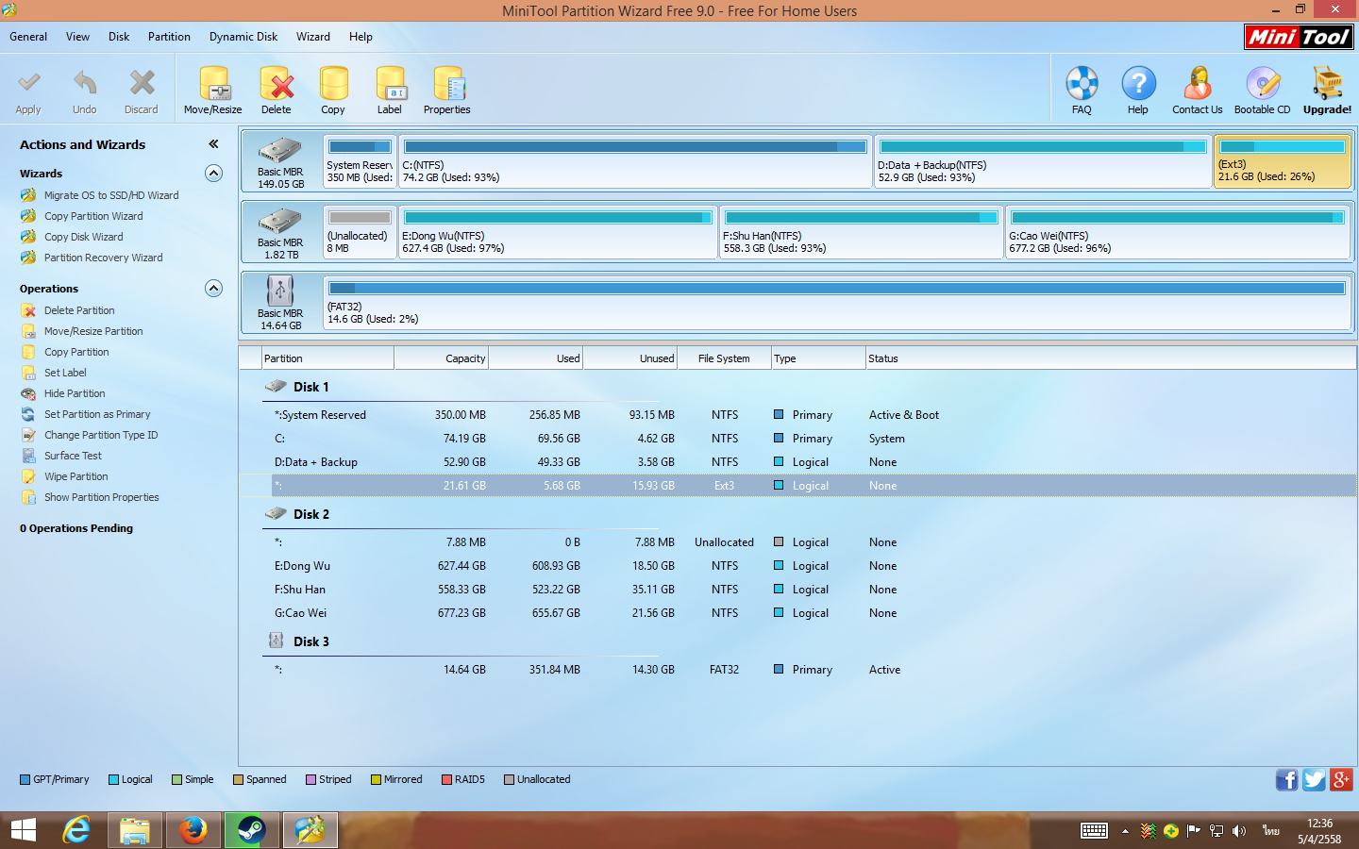
Task: Sort by the Capacity column header
Action: tap(442, 358)
